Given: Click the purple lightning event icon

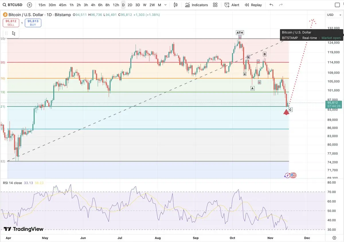Looking at the screenshot, I should [287, 175].
